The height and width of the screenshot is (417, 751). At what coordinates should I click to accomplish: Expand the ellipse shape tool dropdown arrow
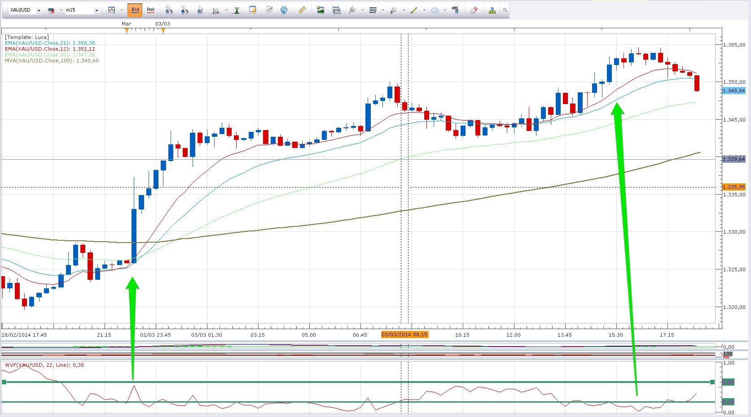click(x=445, y=10)
